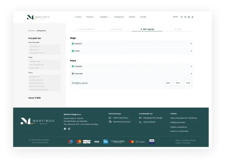Click the Mastercard ID Check logo

[137, 142]
